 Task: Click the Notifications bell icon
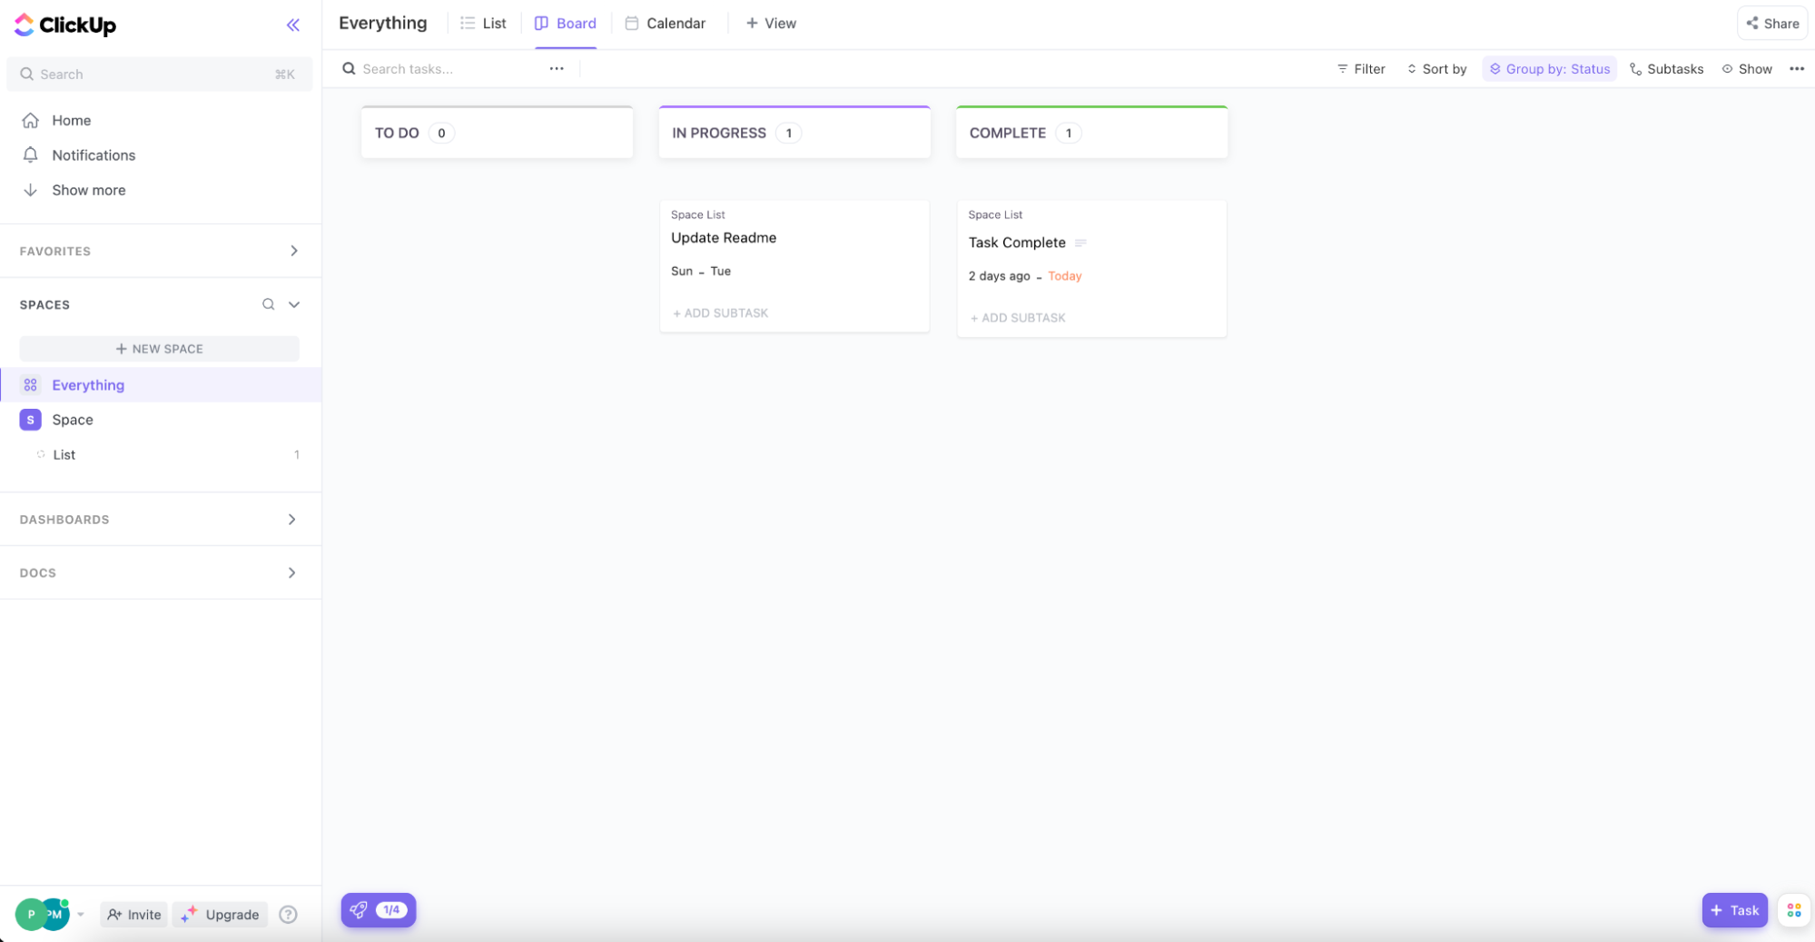point(30,154)
